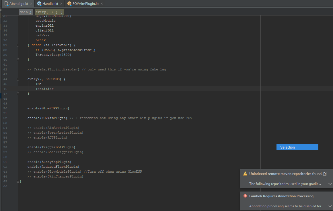Close the Abendigo.kt tab
The height and width of the screenshot is (211, 333).
pos(31,4)
